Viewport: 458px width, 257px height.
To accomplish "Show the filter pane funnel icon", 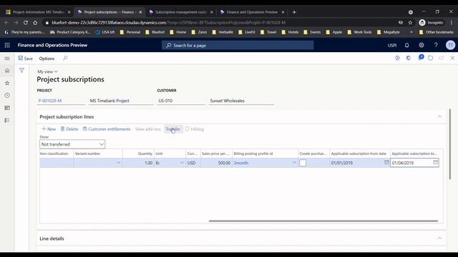I will pyautogui.click(x=21, y=70).
